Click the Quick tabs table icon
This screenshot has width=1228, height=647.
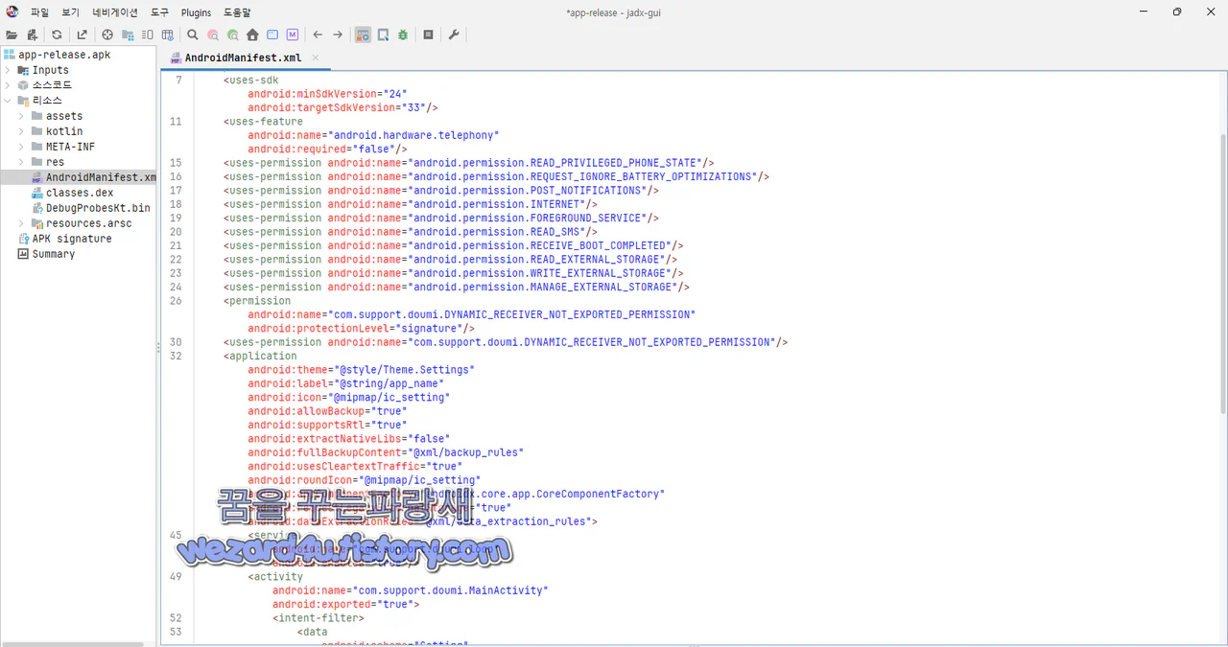click(168, 35)
